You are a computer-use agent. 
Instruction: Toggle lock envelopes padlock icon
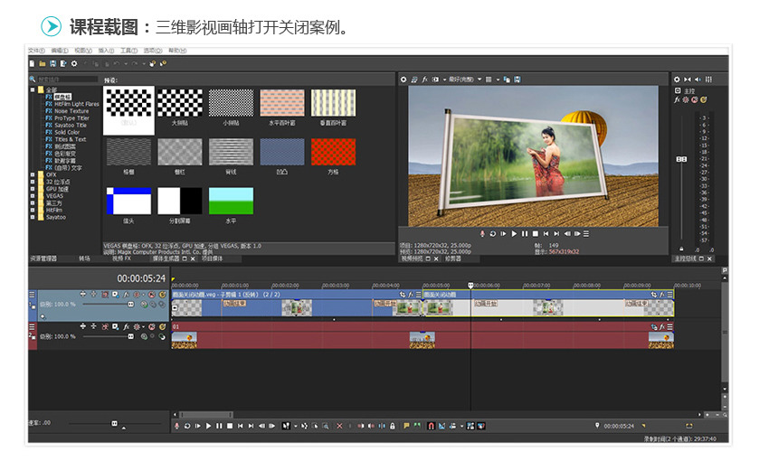click(393, 426)
